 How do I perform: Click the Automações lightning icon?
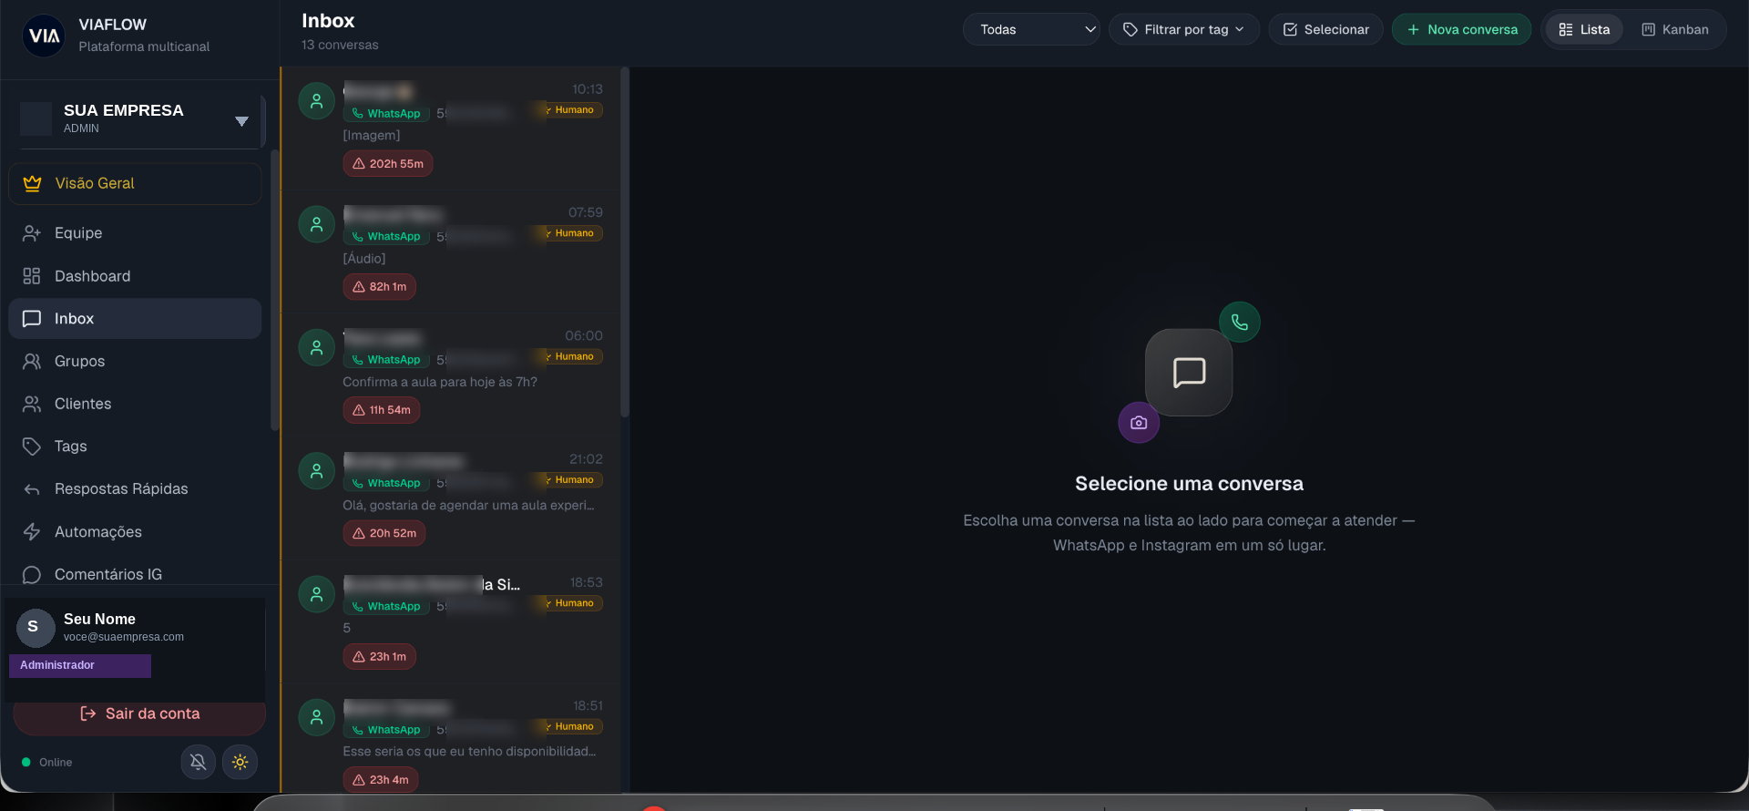(x=32, y=531)
